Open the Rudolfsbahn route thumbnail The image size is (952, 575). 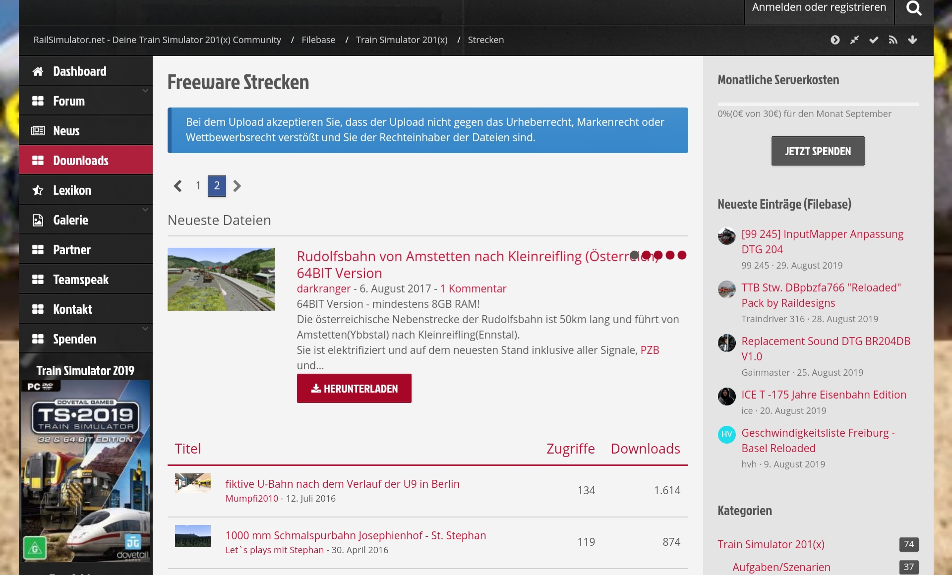click(221, 279)
